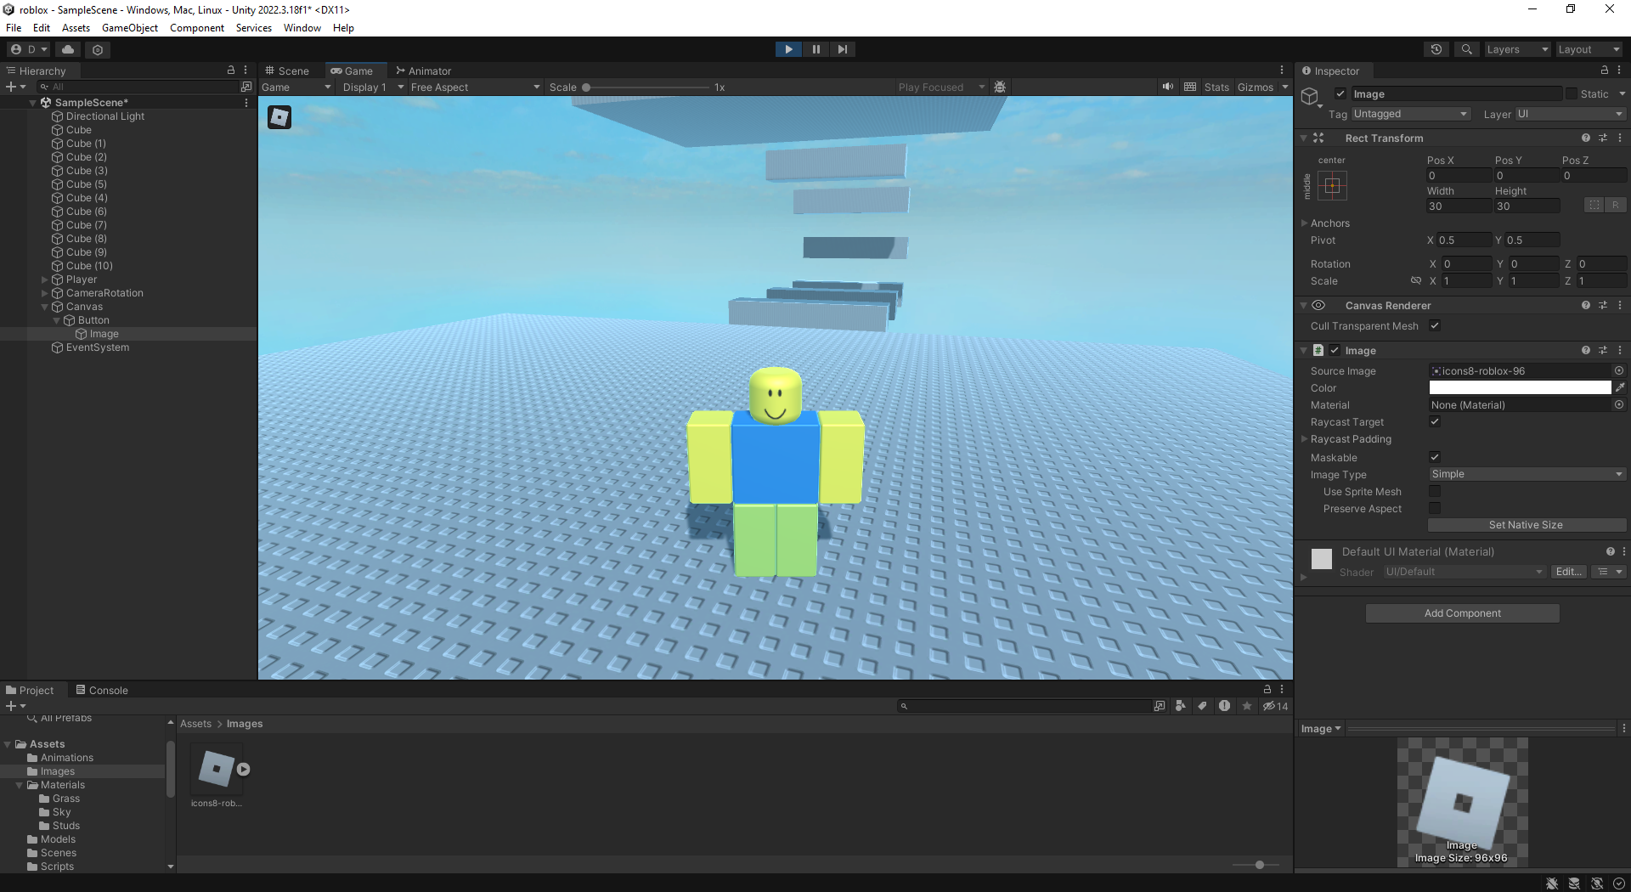Open the Free Aspect dropdown
Image resolution: width=1631 pixels, height=892 pixels.
475,87
